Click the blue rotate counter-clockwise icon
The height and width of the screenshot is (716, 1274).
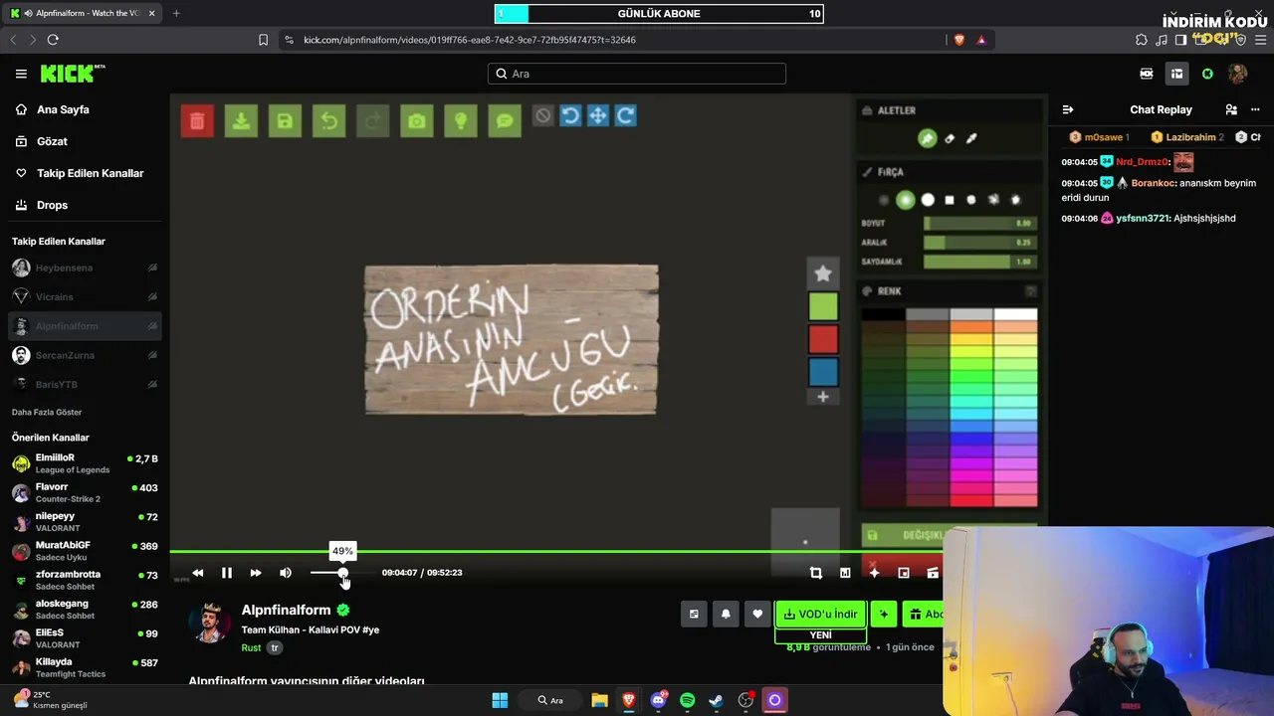point(570,116)
